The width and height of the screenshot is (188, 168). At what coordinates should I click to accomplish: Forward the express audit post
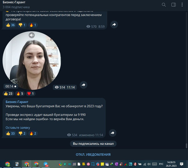pyautogui.click(x=112, y=133)
